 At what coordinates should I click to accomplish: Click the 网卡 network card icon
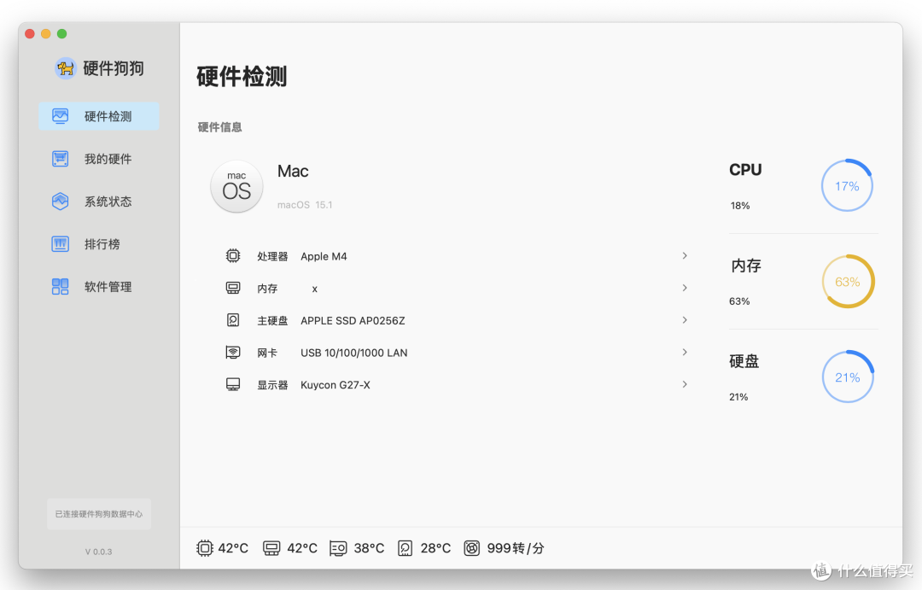(233, 353)
